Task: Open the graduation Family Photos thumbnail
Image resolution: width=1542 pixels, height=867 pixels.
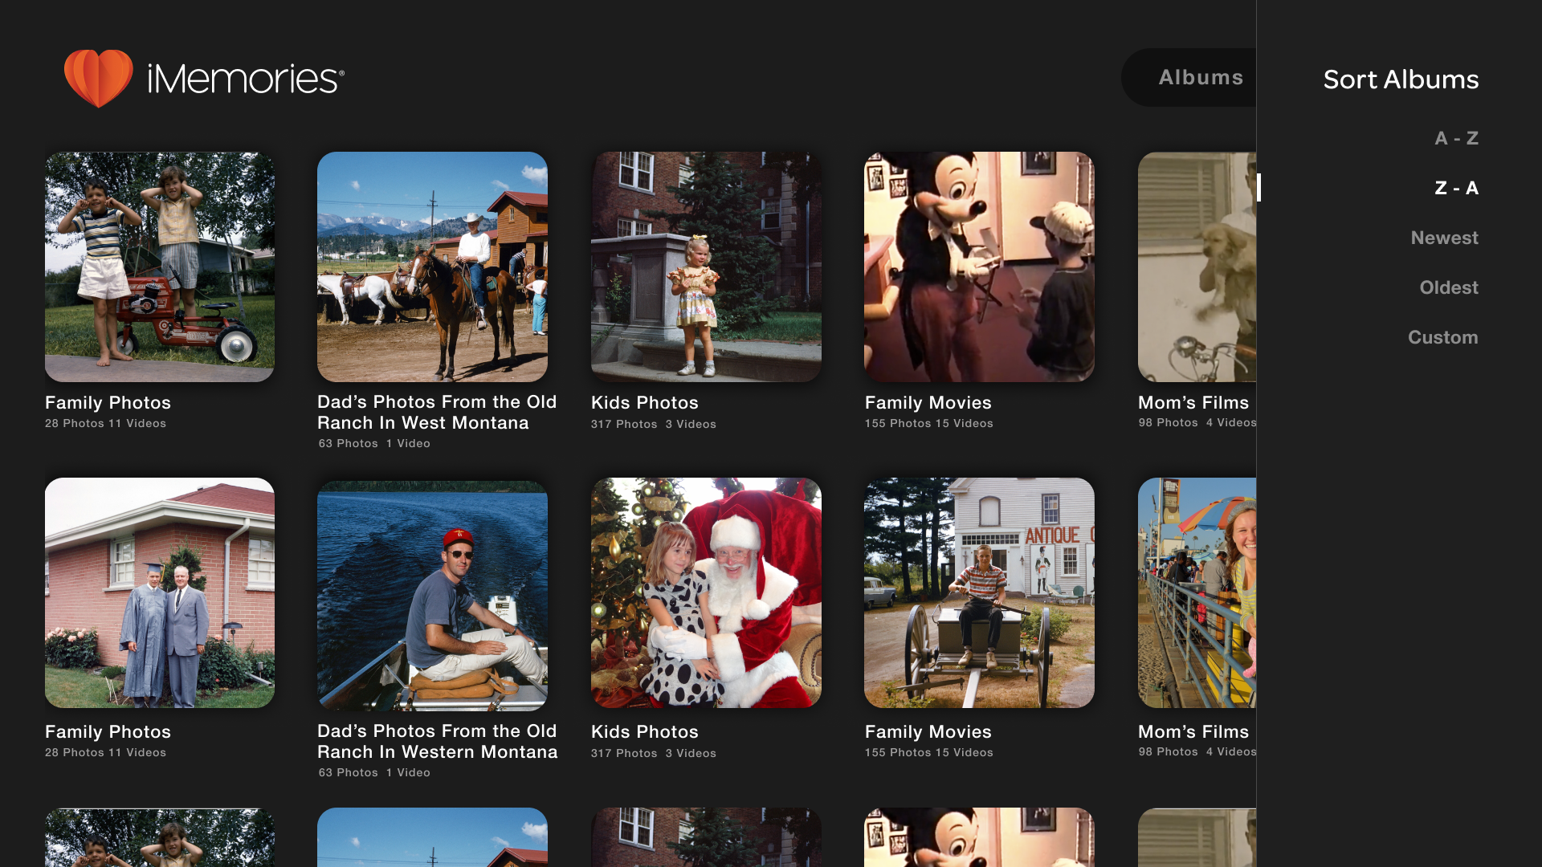Action: [x=159, y=593]
